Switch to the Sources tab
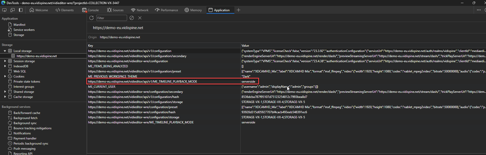 pos(115,10)
